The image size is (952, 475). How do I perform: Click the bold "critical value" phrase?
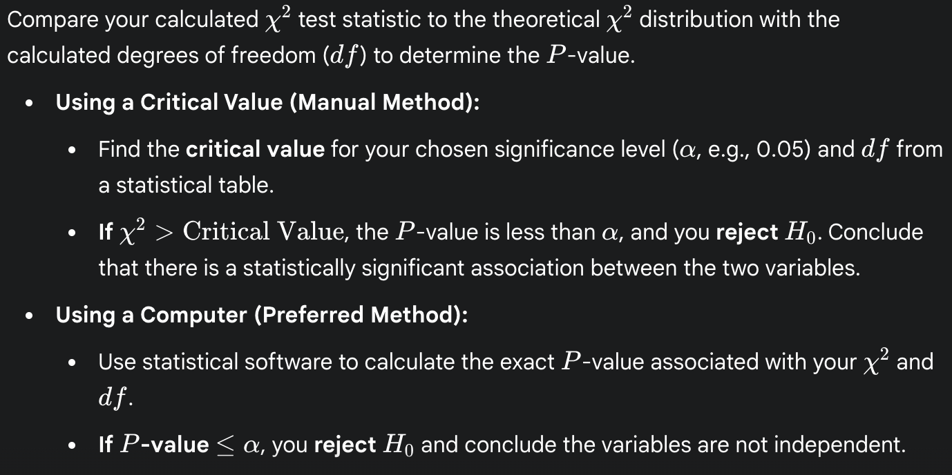click(x=255, y=150)
